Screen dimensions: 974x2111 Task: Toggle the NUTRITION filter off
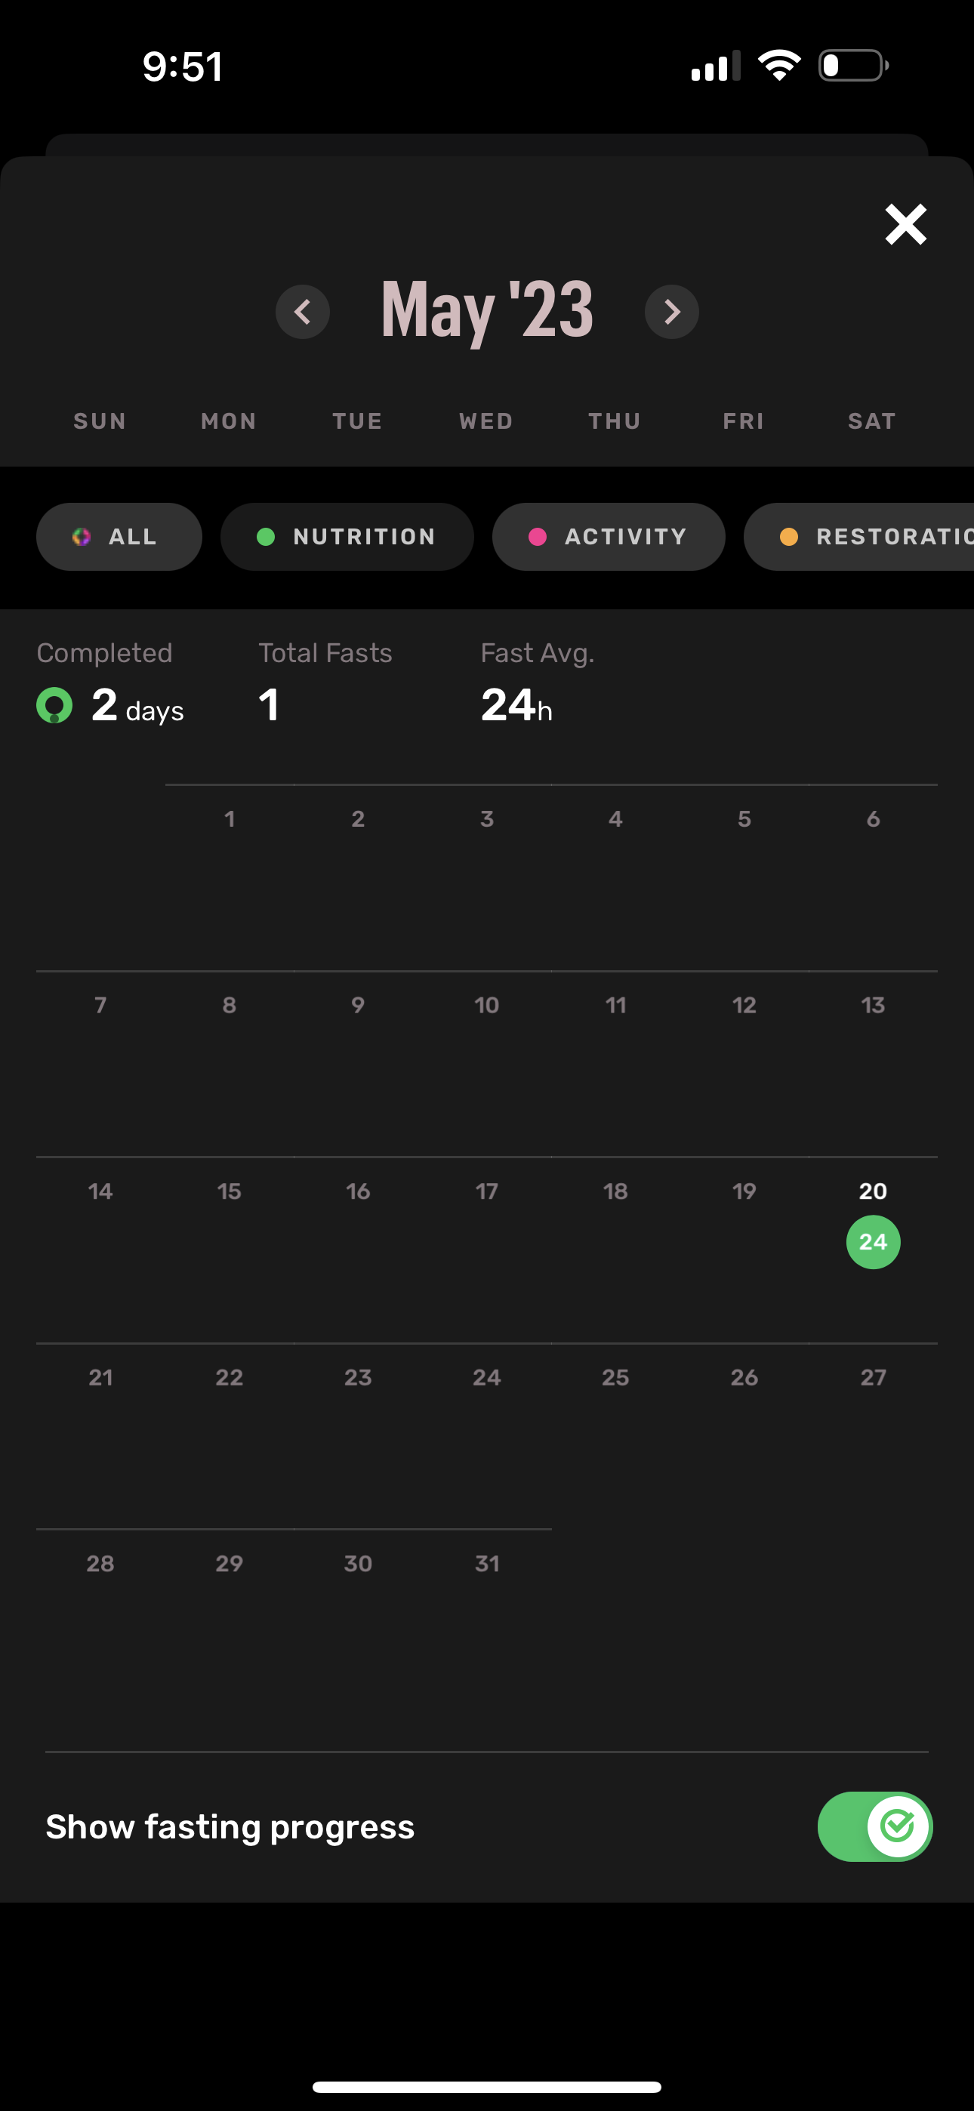(347, 537)
